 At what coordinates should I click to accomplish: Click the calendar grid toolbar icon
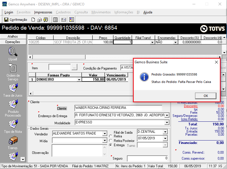coord(55,20)
